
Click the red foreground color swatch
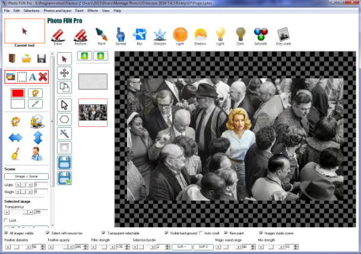point(18,93)
